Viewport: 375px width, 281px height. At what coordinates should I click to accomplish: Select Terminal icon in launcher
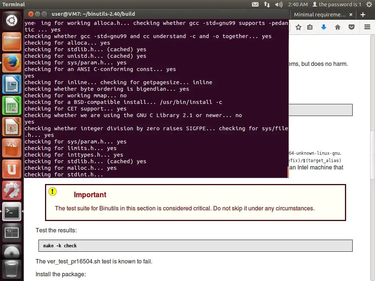(12, 212)
